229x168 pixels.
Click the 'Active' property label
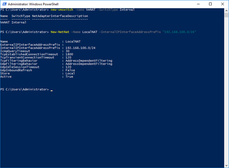pos(6,77)
